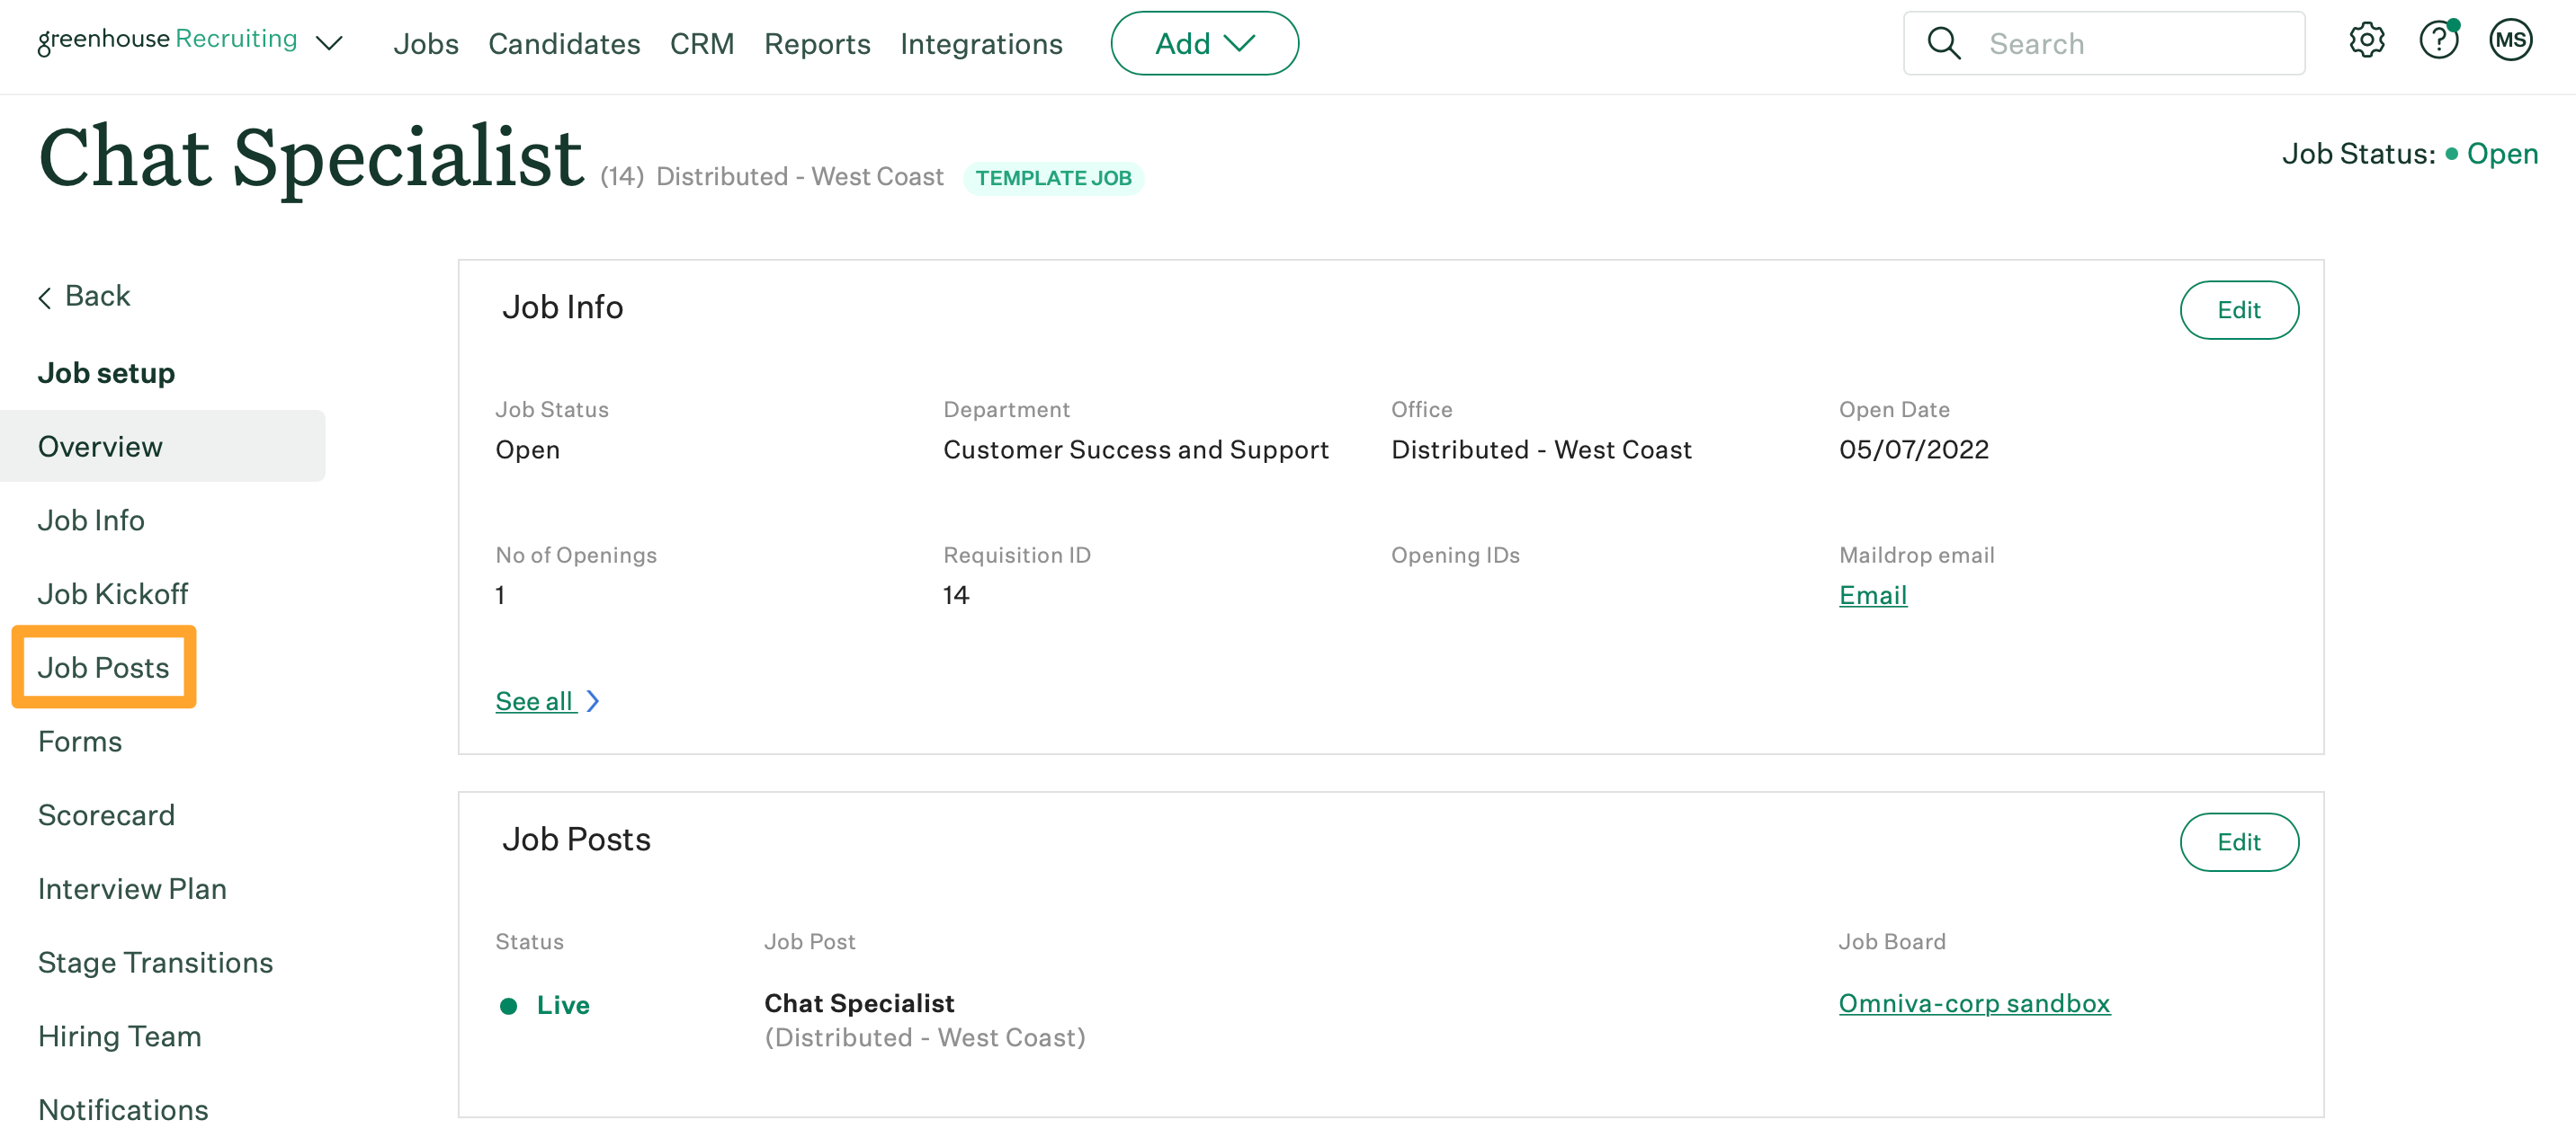Click the help question mark icon

click(x=2438, y=41)
